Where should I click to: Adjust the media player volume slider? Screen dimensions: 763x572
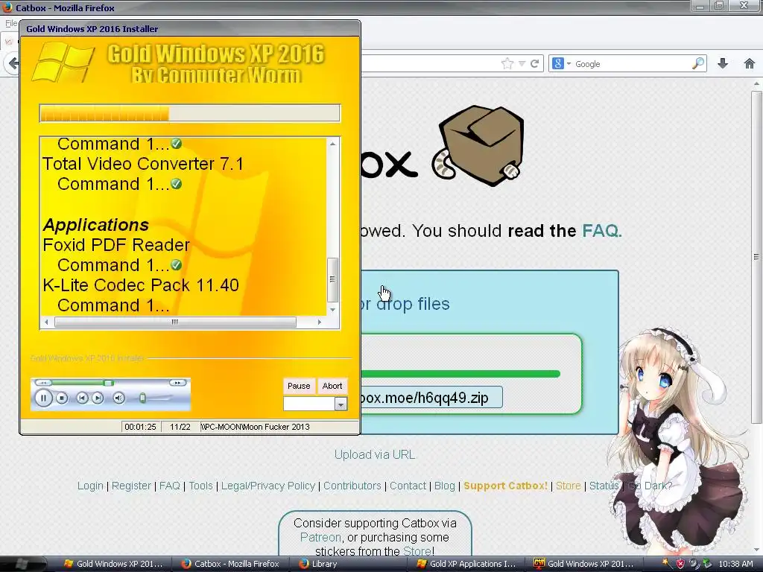tap(142, 398)
